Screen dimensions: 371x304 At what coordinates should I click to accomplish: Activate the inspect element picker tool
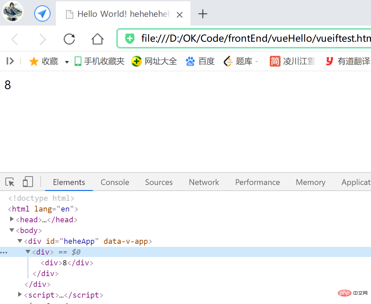(x=10, y=182)
